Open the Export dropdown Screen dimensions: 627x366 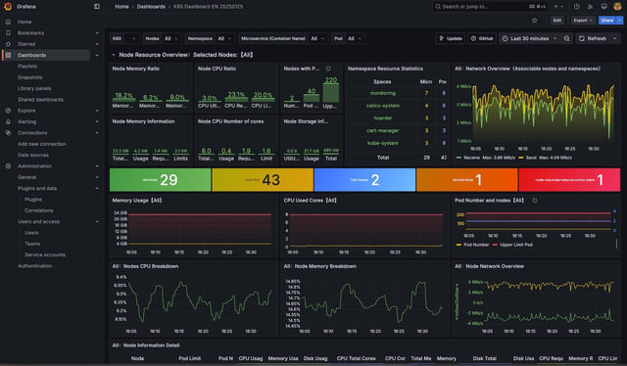coord(583,21)
